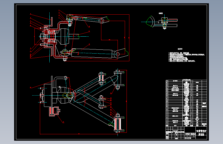
Task: Click the wheel hub flange in the lower plan view
Action: [48, 95]
